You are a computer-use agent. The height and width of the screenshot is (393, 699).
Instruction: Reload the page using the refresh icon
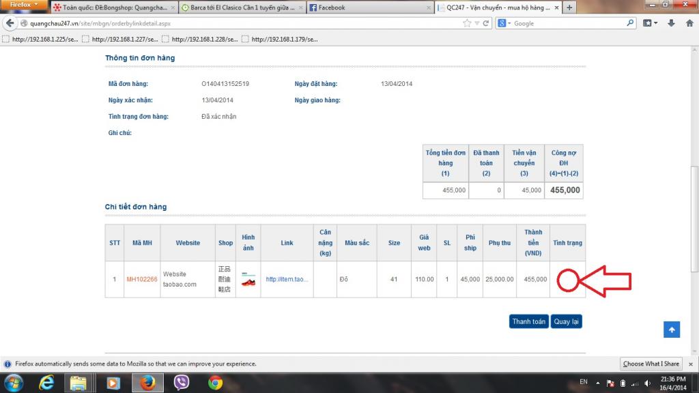[x=486, y=23]
